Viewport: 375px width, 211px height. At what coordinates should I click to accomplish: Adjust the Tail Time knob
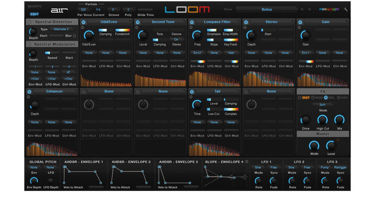point(197,105)
